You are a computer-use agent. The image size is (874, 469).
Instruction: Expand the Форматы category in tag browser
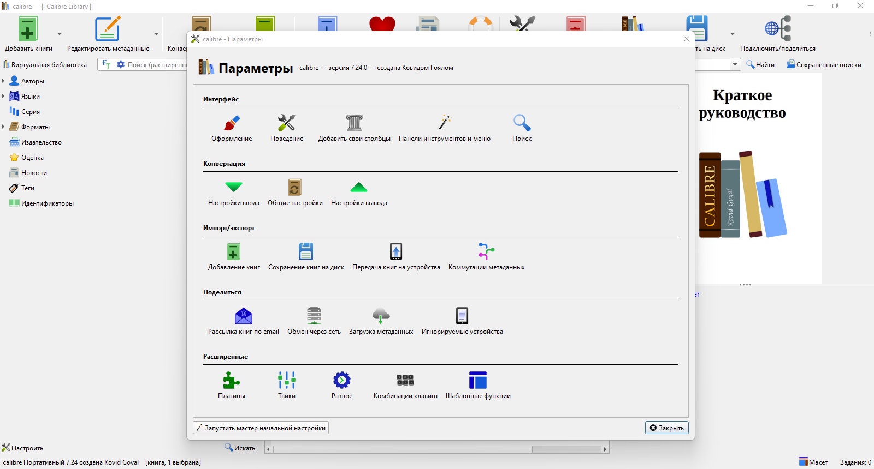coord(3,127)
